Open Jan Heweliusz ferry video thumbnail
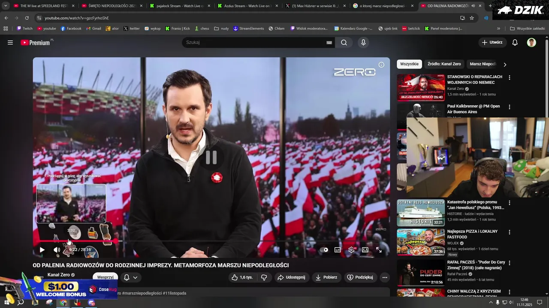 point(421,213)
